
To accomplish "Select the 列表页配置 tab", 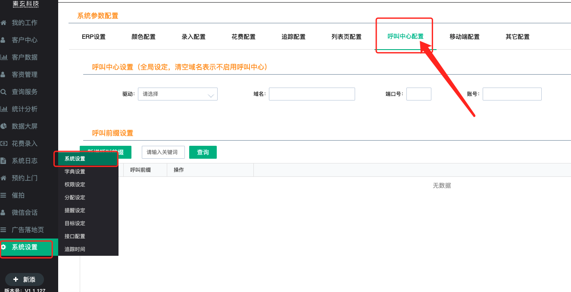I will point(346,37).
